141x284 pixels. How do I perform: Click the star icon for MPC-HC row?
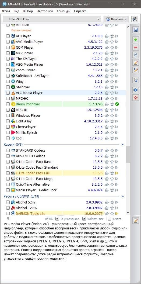(112, 99)
